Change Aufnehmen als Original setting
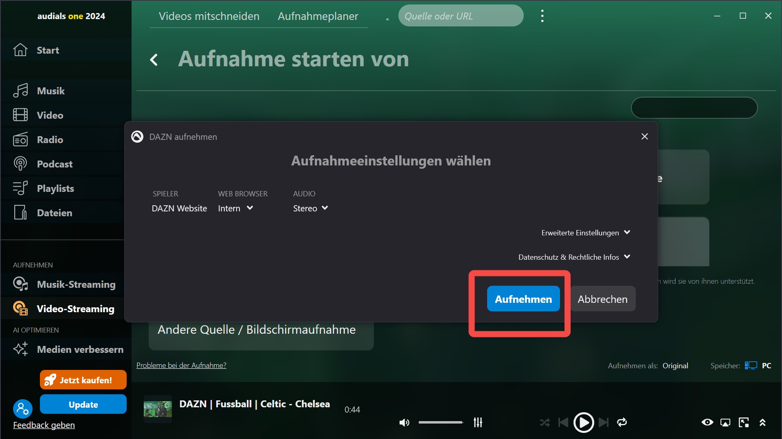Viewport: 782px width, 439px height. (675, 366)
